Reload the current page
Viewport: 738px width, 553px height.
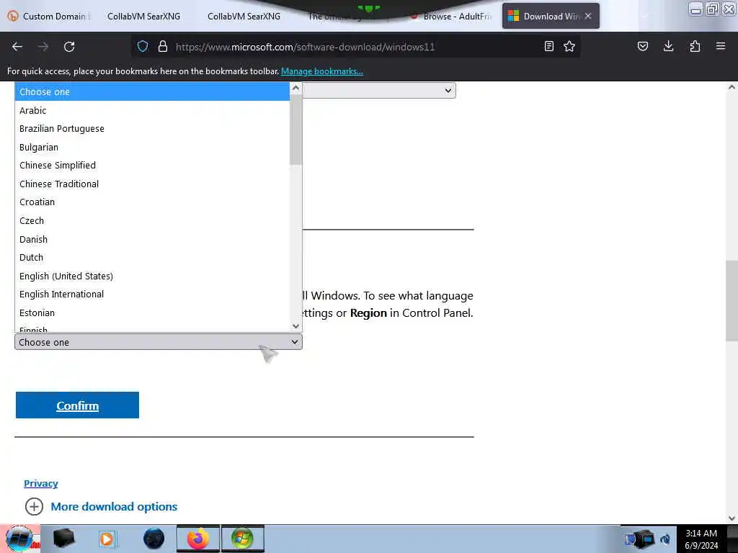(69, 47)
